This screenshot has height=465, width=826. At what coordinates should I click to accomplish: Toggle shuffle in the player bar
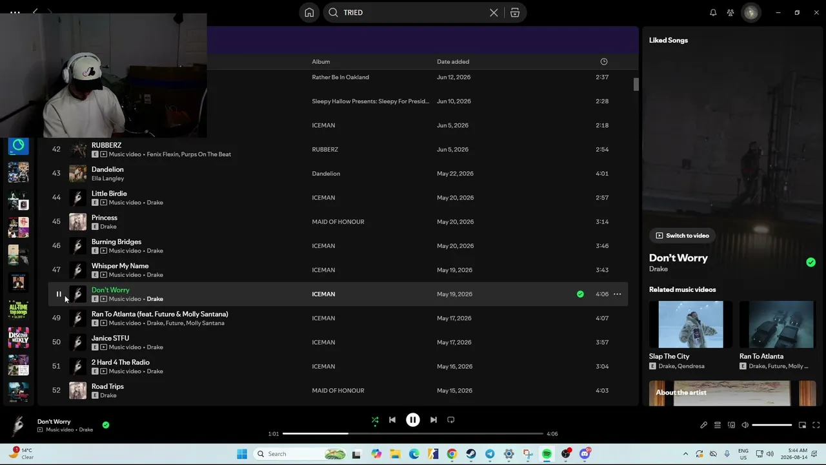pyautogui.click(x=375, y=420)
